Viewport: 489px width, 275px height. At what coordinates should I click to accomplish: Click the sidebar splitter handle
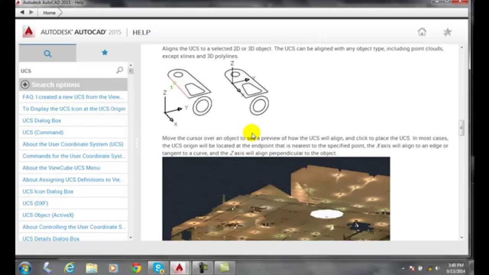point(136,143)
